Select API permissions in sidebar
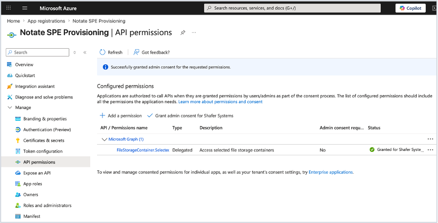The width and height of the screenshot is (438, 223). [45, 162]
